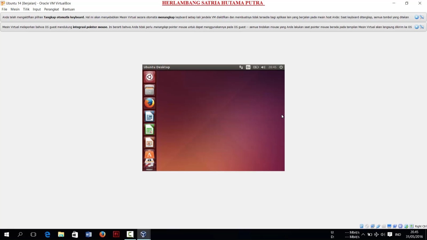427x240 pixels.
Task: Click the optical disc status icon
Action: pyautogui.click(x=367, y=226)
